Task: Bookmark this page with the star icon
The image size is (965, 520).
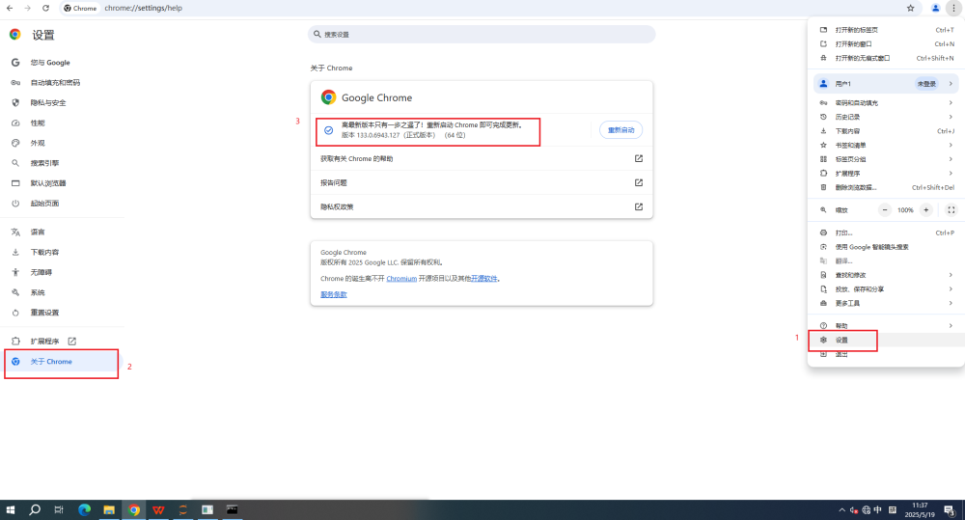Action: tap(910, 8)
